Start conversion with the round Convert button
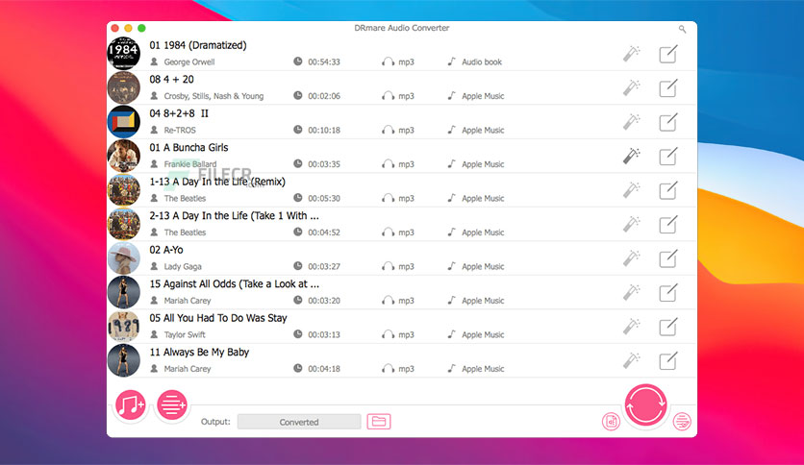The width and height of the screenshot is (804, 465). [x=645, y=404]
